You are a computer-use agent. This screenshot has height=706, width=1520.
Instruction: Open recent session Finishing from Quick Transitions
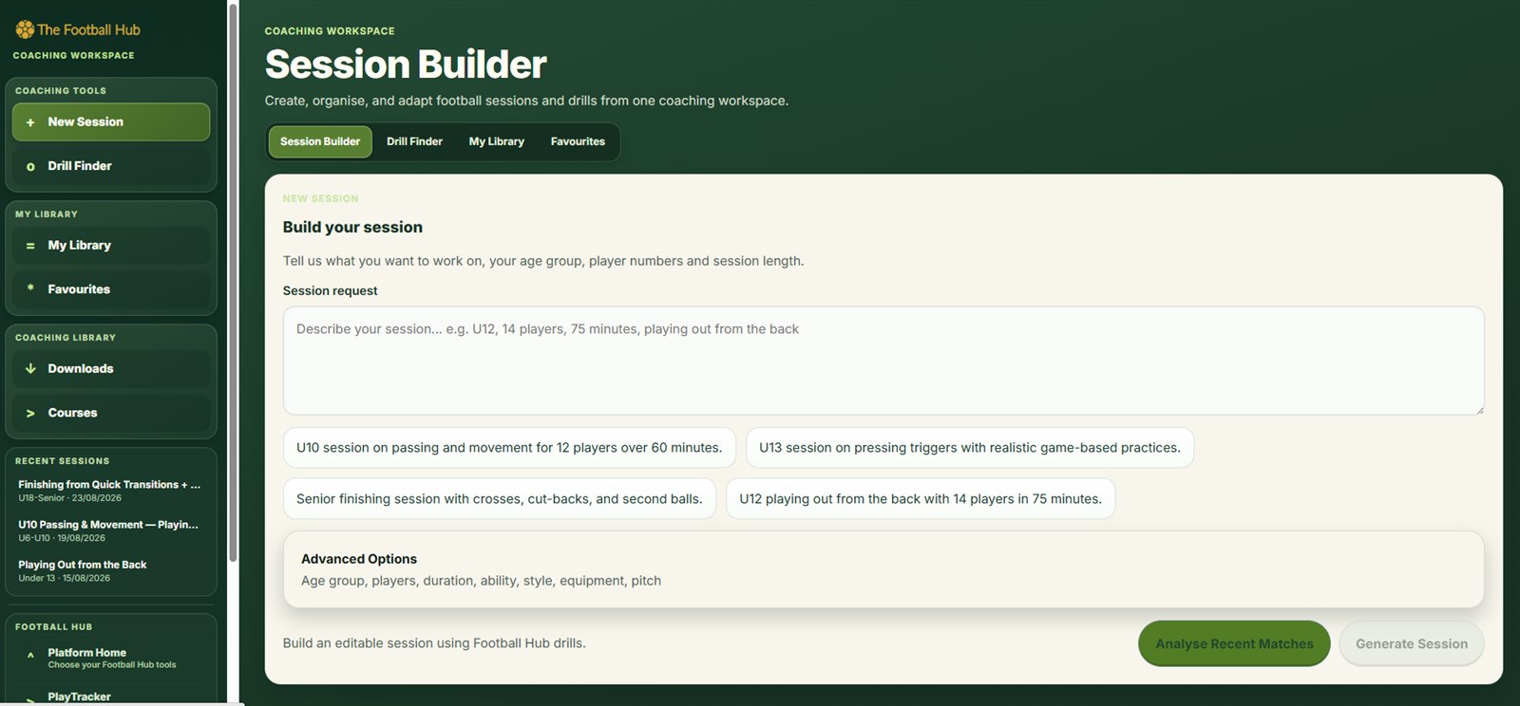(x=110, y=491)
